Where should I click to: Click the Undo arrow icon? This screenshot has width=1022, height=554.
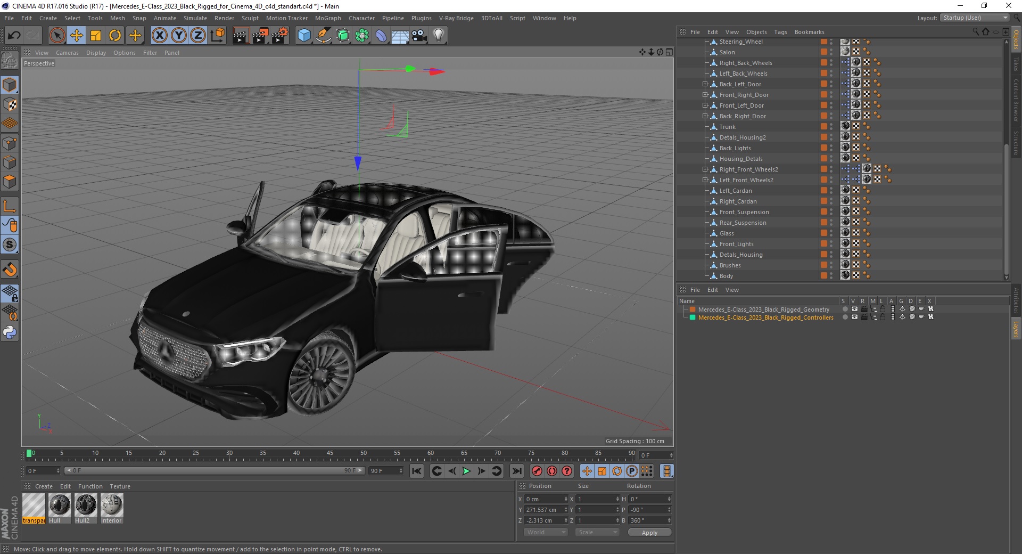pyautogui.click(x=14, y=36)
